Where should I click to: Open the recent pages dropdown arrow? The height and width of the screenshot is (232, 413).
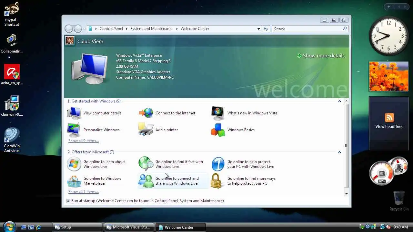tap(85, 29)
